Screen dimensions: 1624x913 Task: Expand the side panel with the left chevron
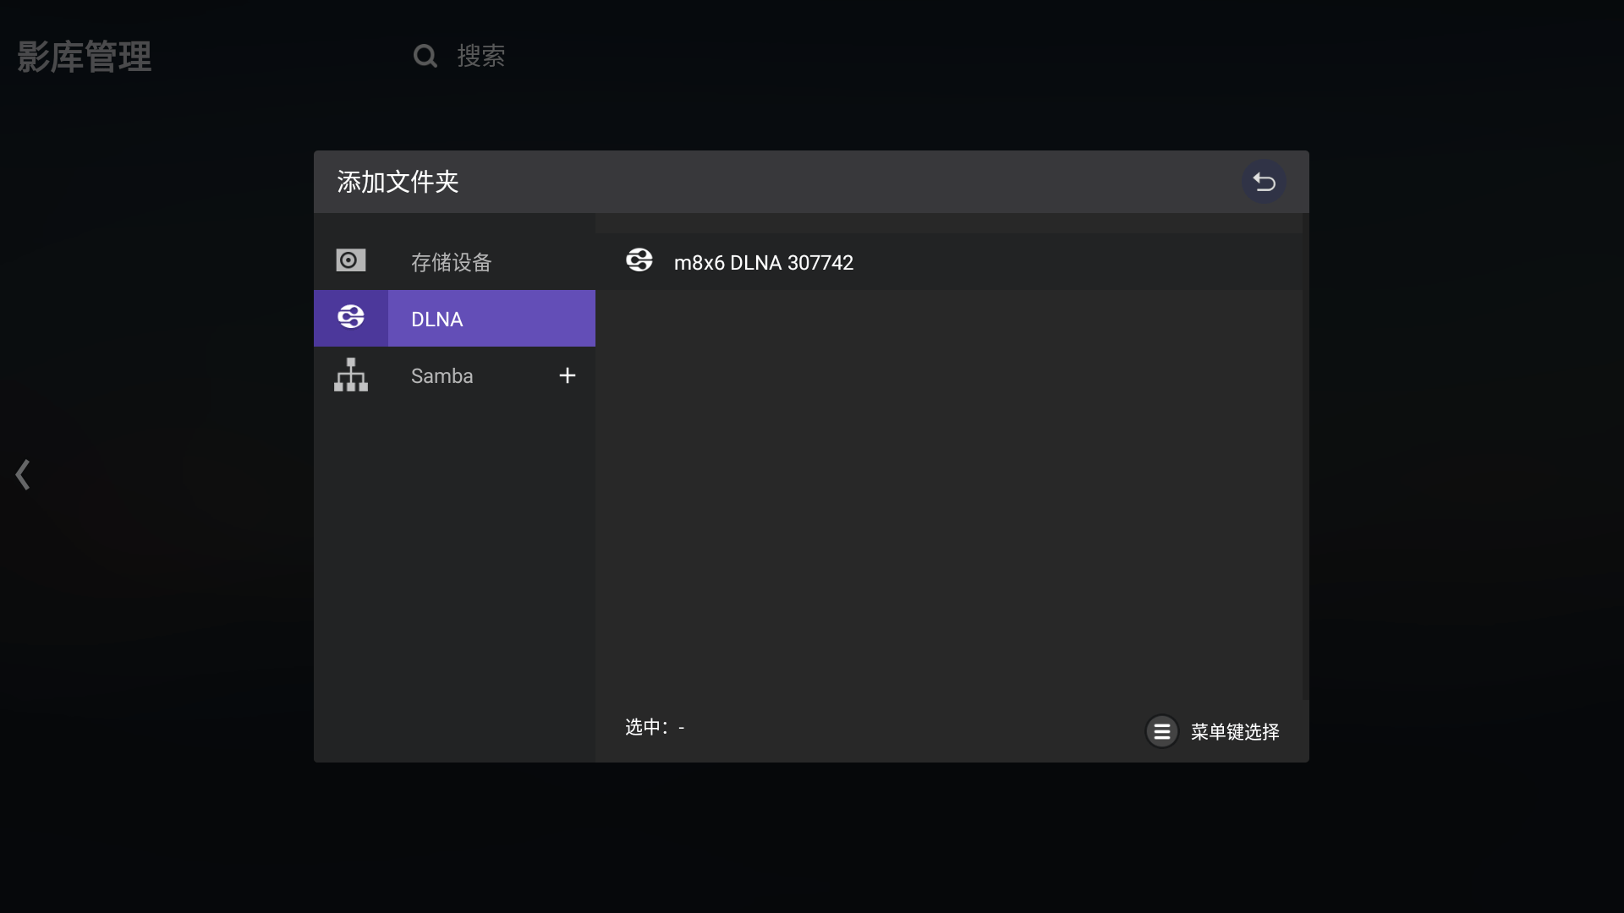[23, 474]
